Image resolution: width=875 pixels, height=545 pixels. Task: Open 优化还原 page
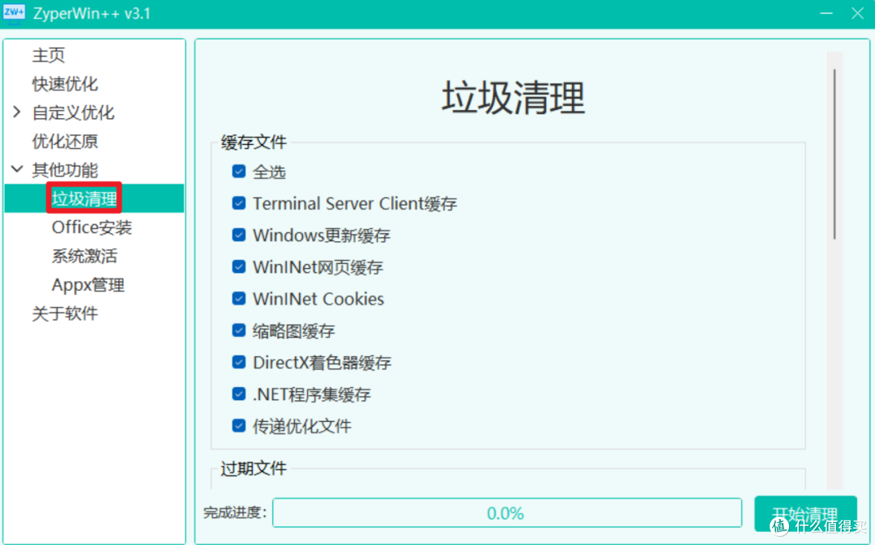point(65,141)
